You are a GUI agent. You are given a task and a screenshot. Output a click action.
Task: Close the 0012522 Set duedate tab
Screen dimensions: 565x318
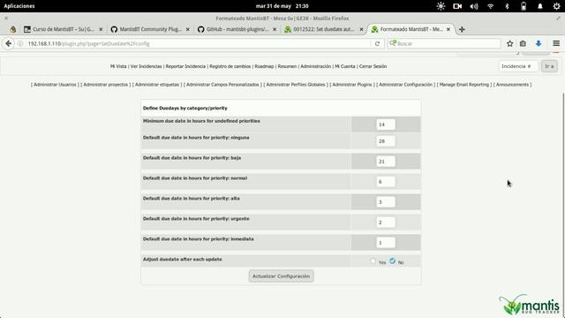pos(361,29)
